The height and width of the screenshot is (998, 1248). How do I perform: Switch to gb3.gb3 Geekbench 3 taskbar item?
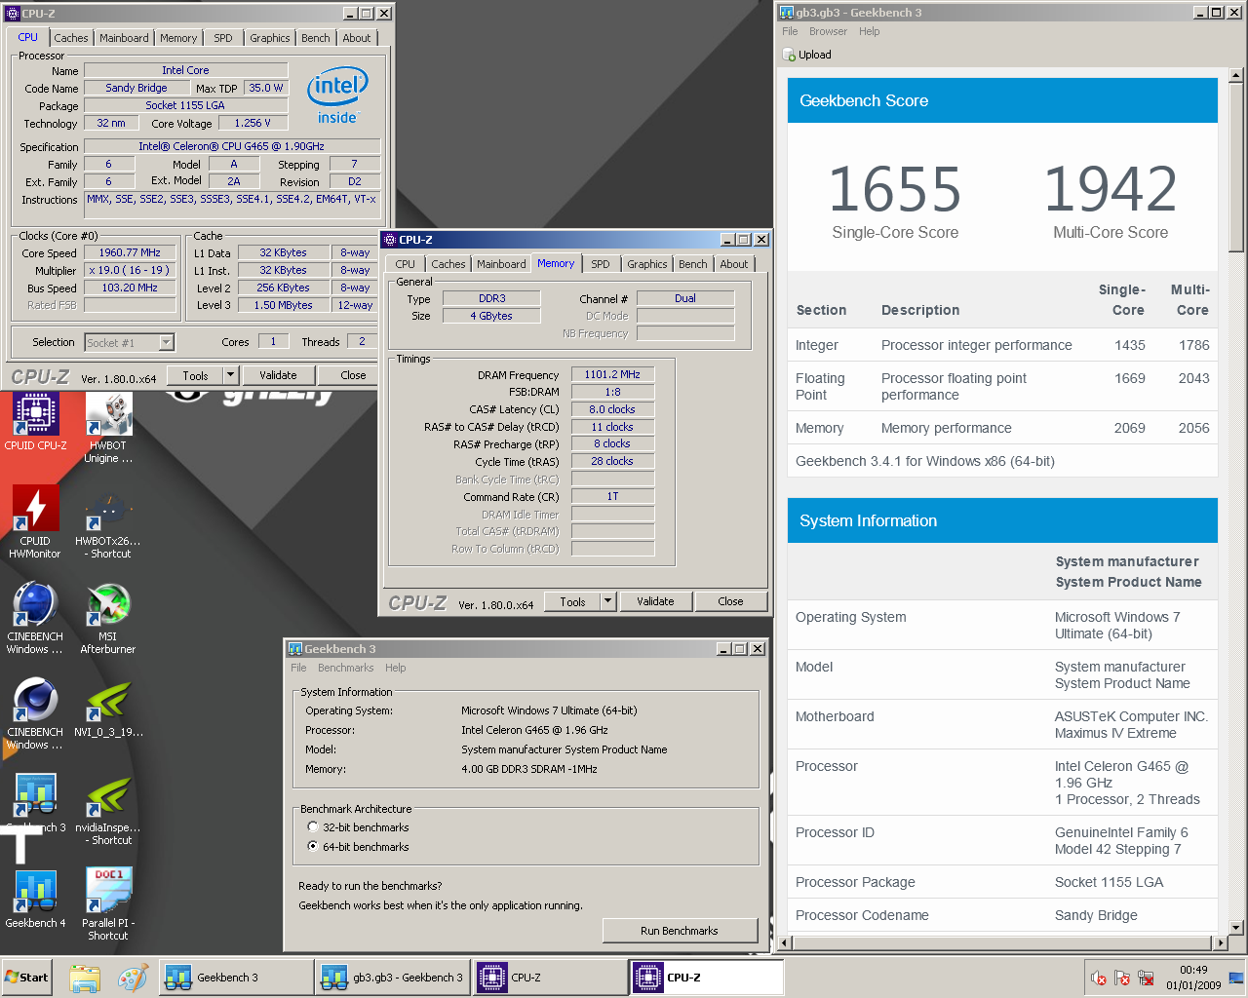click(x=392, y=978)
